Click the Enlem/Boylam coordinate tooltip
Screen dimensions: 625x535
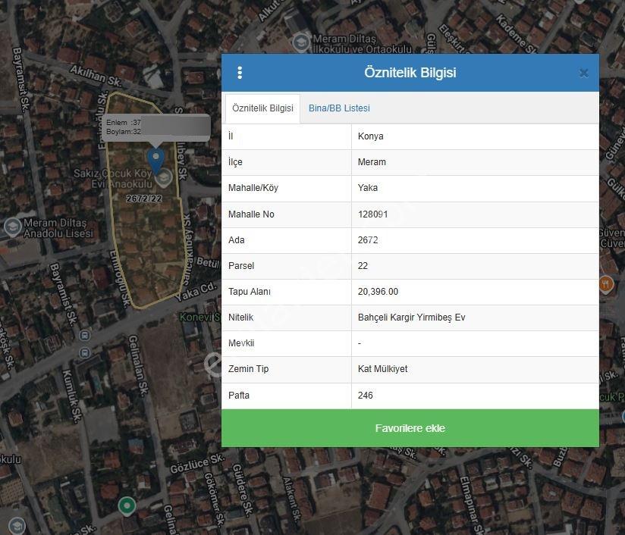coord(155,127)
